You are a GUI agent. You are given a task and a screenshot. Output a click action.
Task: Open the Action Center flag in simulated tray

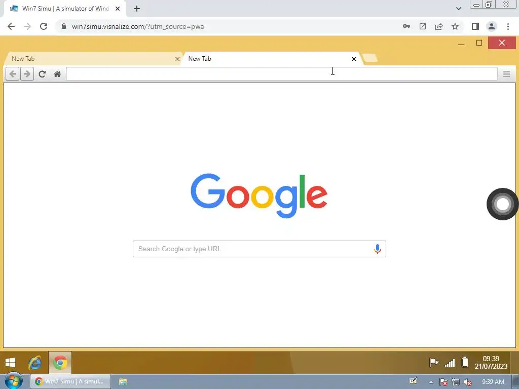pyautogui.click(x=434, y=363)
